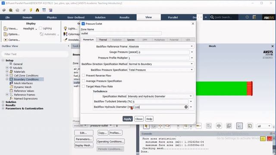Open Backflow Pressure Specification dropdown

tap(161, 70)
